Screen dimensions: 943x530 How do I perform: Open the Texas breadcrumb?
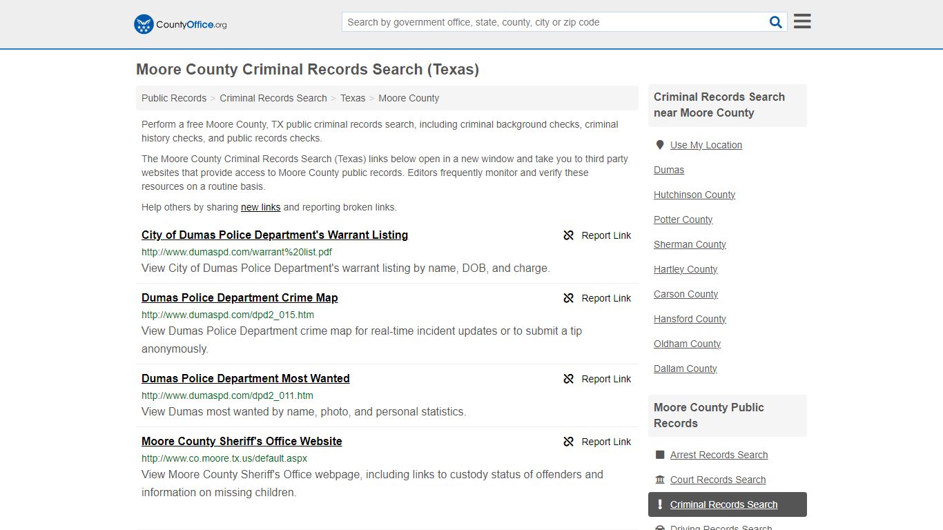[x=353, y=98]
